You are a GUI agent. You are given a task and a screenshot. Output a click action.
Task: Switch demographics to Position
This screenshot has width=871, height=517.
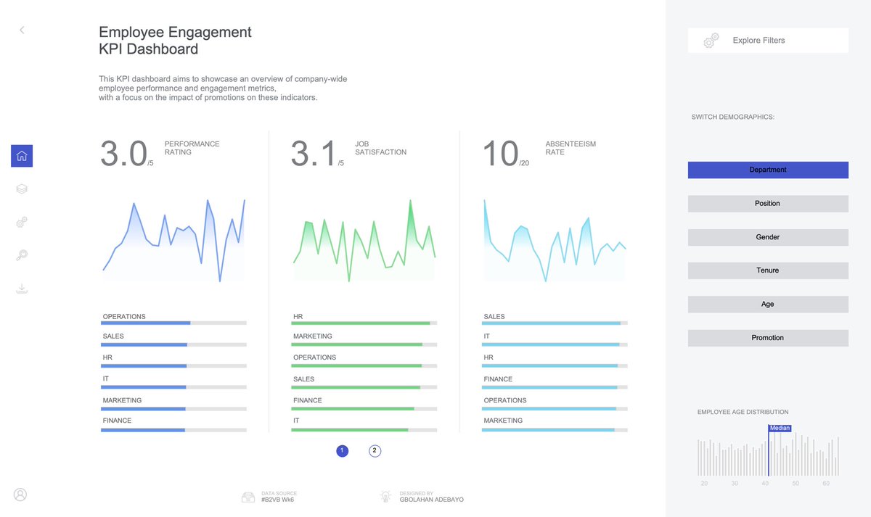768,204
